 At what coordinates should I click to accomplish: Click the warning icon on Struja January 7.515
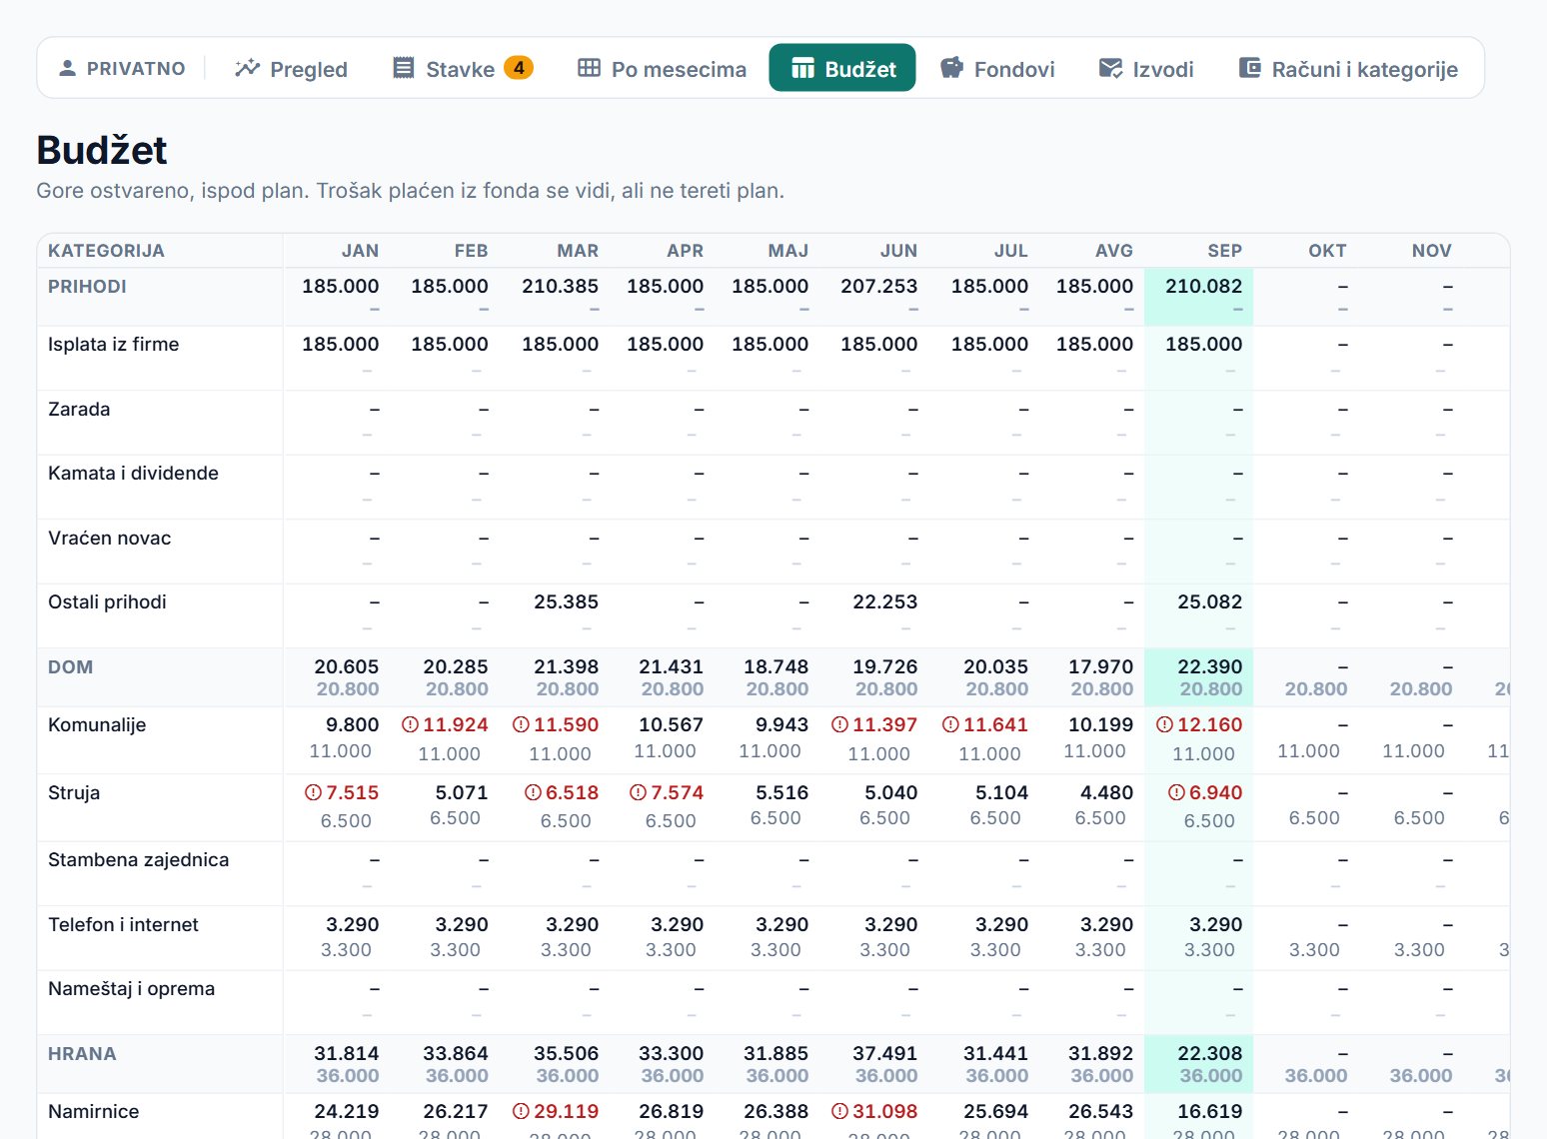coord(314,792)
